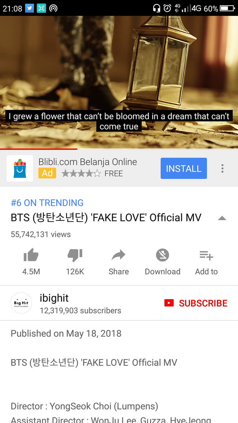
Task: Tap the thumbs-up like icon
Action: coord(31,255)
